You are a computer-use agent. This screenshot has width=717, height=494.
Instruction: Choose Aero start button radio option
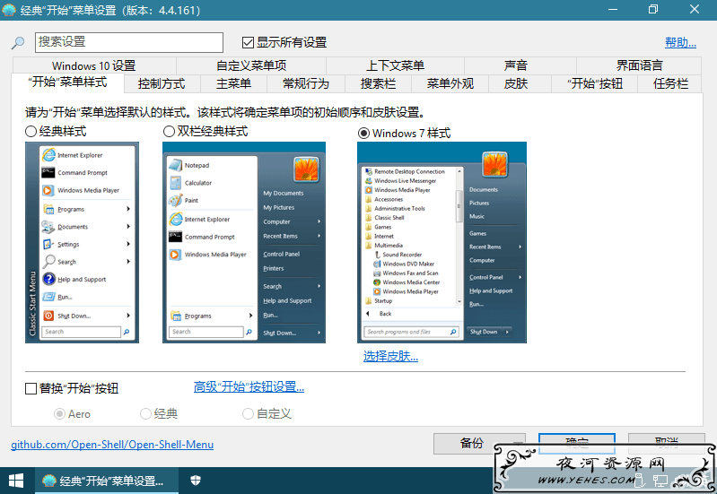tap(59, 414)
